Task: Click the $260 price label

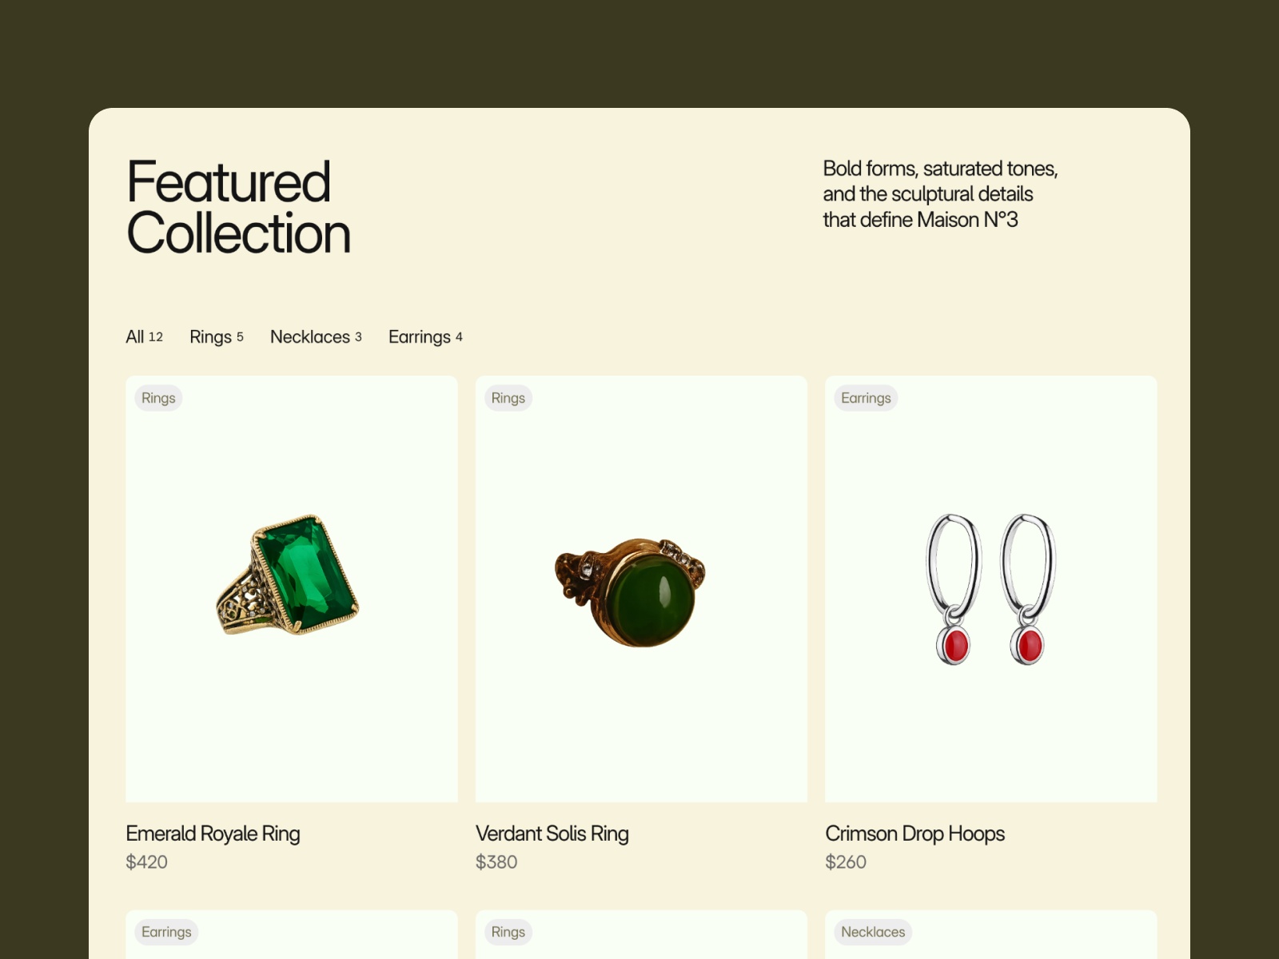Action: 846,862
